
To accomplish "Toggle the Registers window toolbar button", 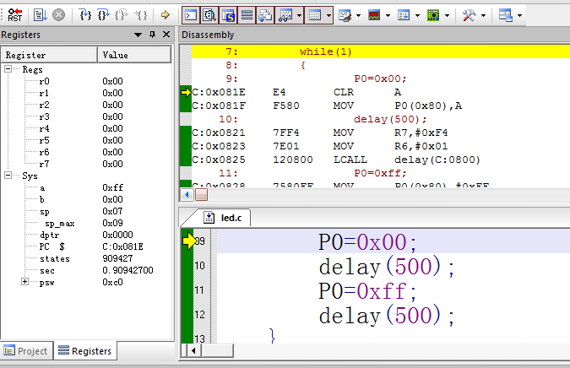I will [247, 14].
